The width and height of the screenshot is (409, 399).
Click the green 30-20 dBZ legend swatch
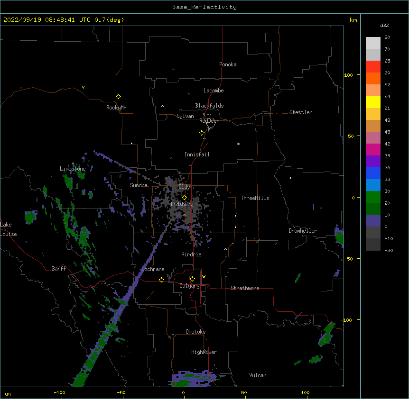pyautogui.click(x=373, y=197)
